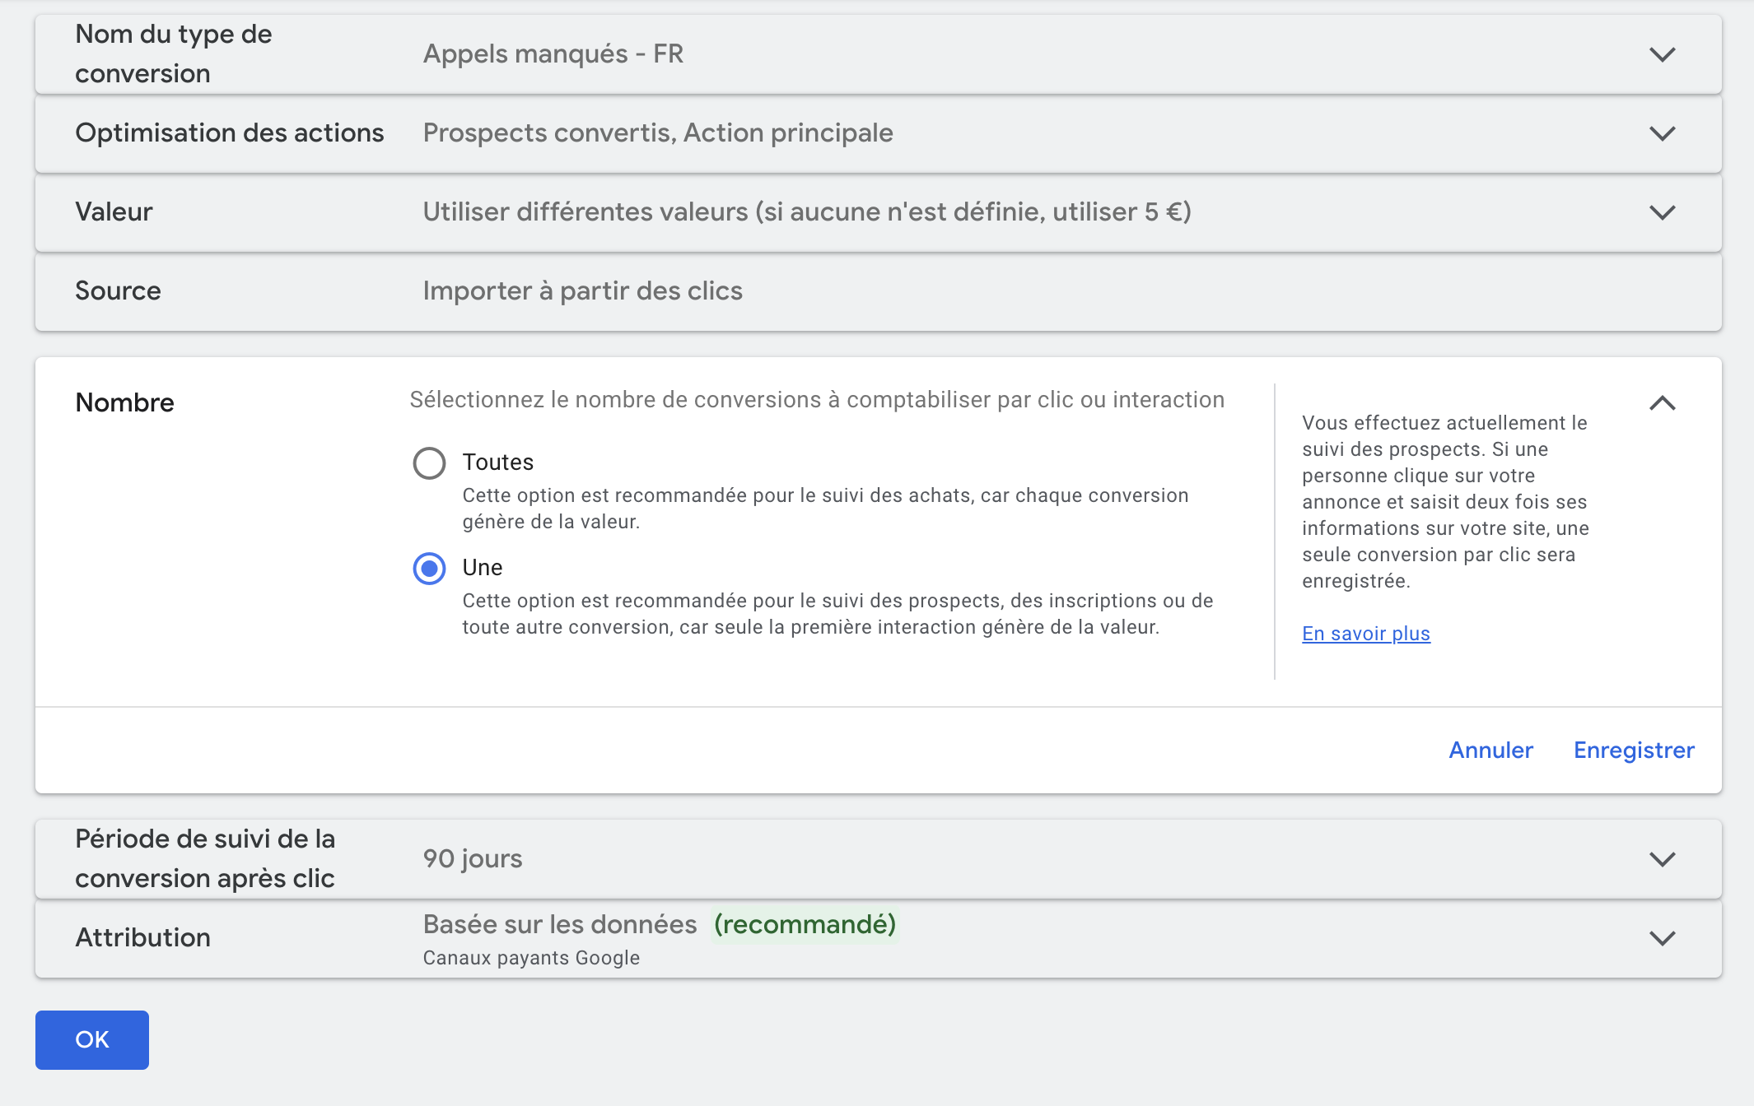The width and height of the screenshot is (1754, 1106).
Task: Click the Nom du type de conversion label
Action: pos(174,54)
